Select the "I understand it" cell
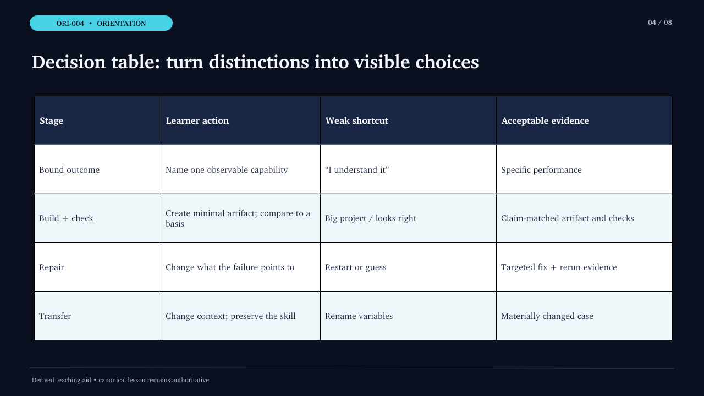Viewport: 704px width, 396px height. 409,169
